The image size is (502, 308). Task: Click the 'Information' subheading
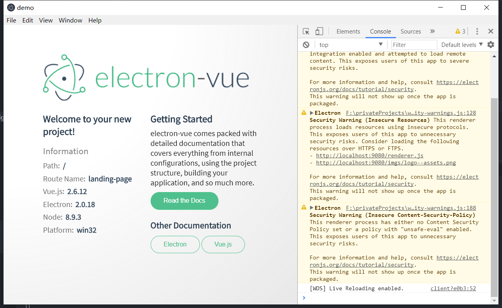click(x=66, y=151)
